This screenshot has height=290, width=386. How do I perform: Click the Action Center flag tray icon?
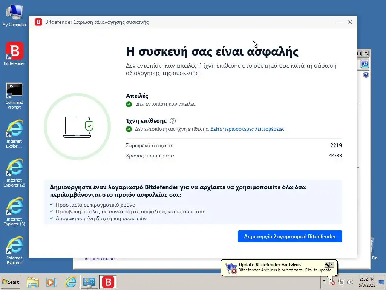(332, 282)
